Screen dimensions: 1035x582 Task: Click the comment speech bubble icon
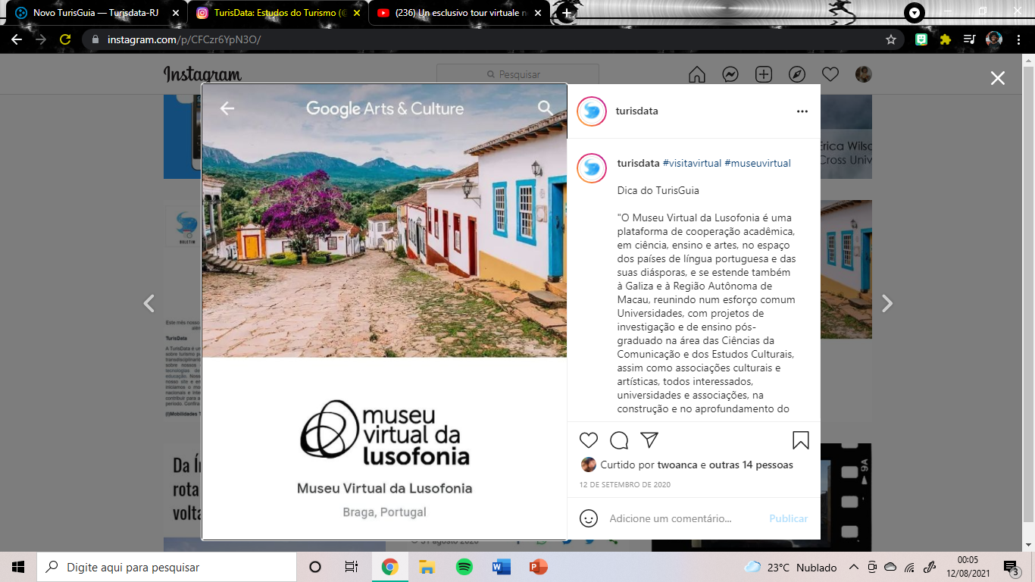619,440
